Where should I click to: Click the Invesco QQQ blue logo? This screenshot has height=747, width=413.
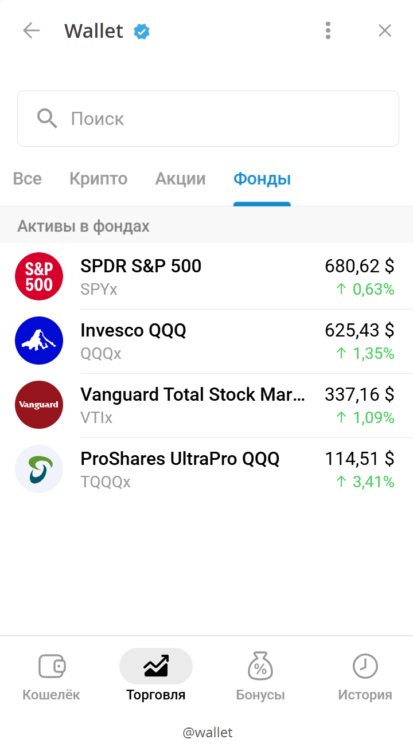(x=39, y=341)
